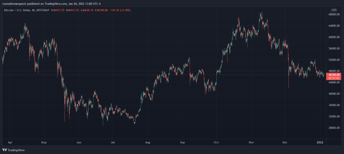
Task: Click the May time axis label
Action: (x=44, y=142)
